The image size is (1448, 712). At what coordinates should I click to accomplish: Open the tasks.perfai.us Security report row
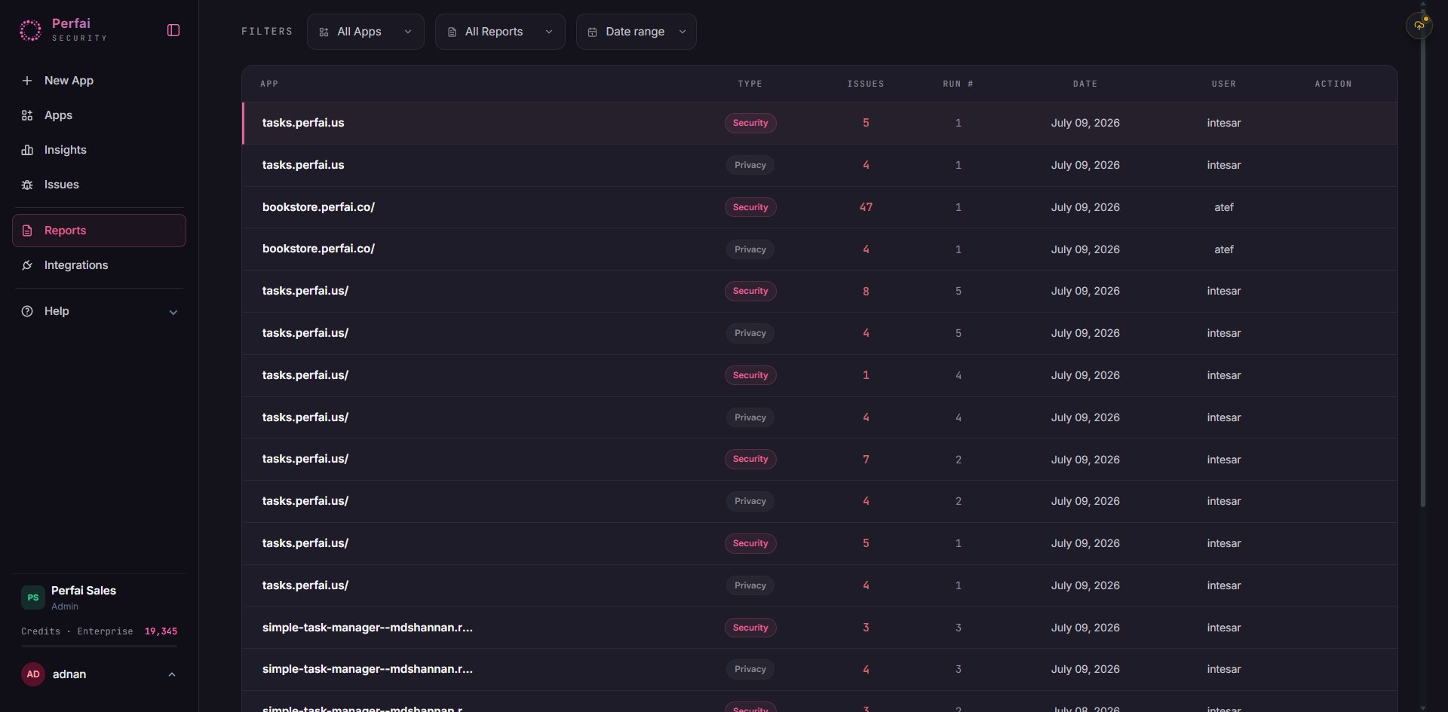click(x=820, y=123)
